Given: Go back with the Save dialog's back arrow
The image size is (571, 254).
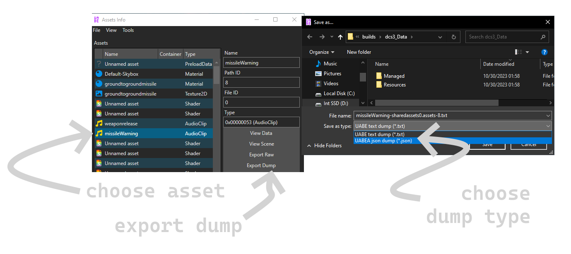Looking at the screenshot, I should click(309, 37).
